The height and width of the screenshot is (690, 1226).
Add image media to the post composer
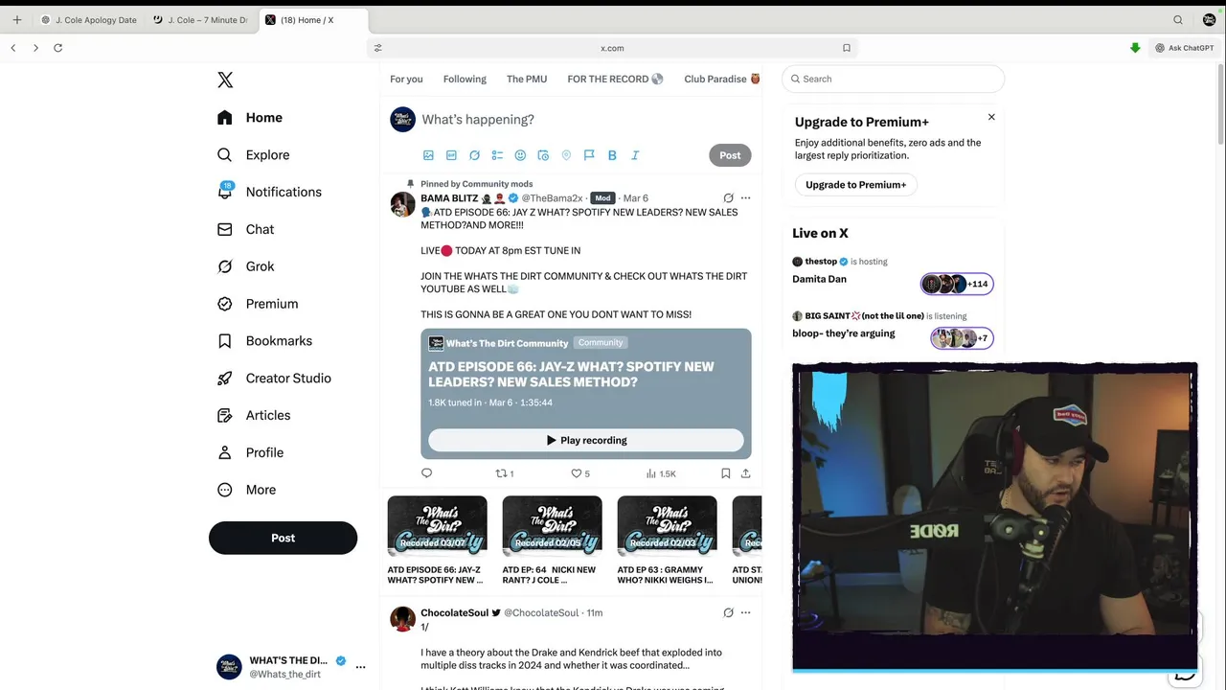[428, 155]
